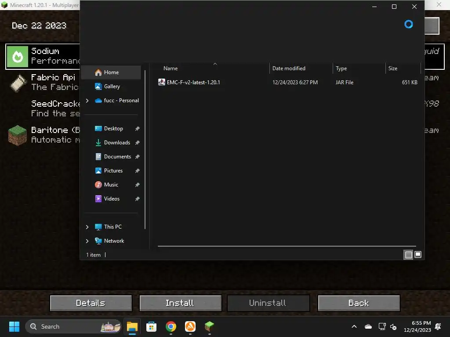Viewport: 450px width, 337px height.
Task: Open Home in the Explorer sidebar
Action: [x=111, y=72]
